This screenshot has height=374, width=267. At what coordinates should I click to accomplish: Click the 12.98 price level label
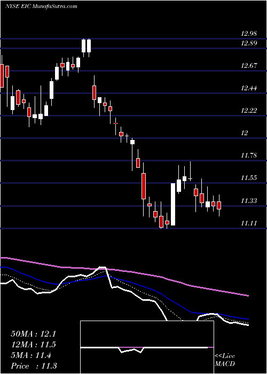point(249,33)
